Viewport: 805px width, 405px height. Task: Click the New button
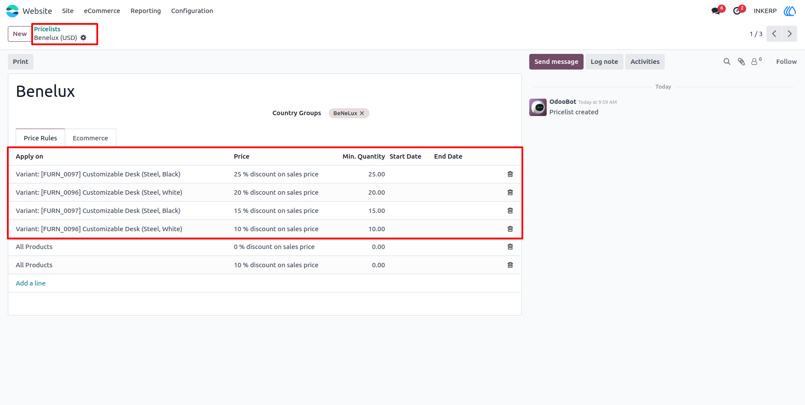[20, 34]
